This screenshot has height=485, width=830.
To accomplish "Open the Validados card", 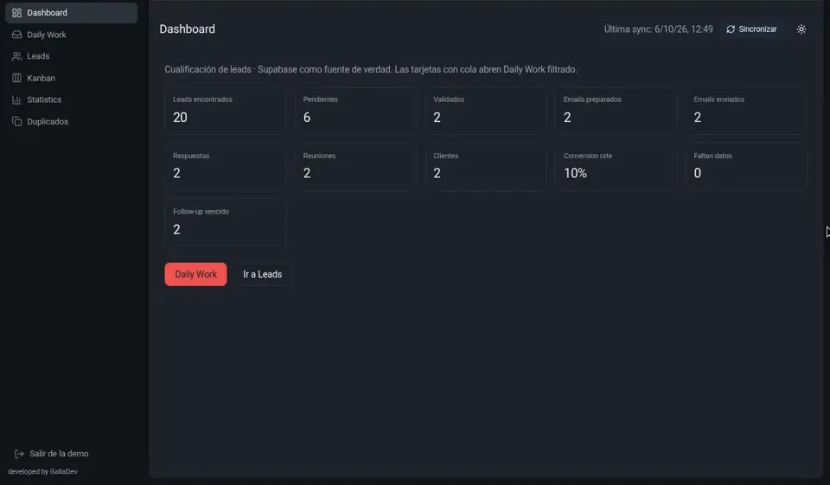I will point(485,111).
